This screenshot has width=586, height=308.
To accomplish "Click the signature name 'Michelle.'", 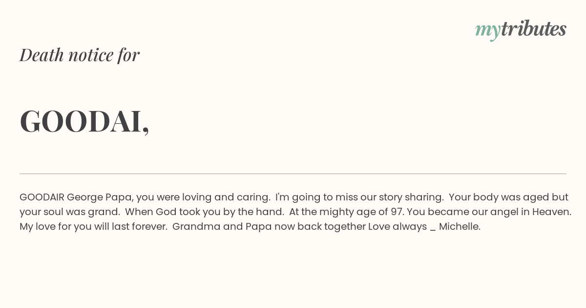I will tap(460, 227).
